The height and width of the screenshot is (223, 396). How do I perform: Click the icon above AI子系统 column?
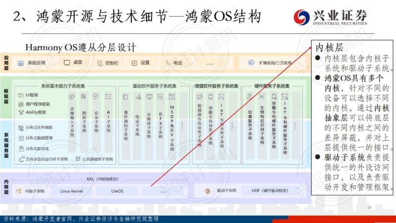108,96
